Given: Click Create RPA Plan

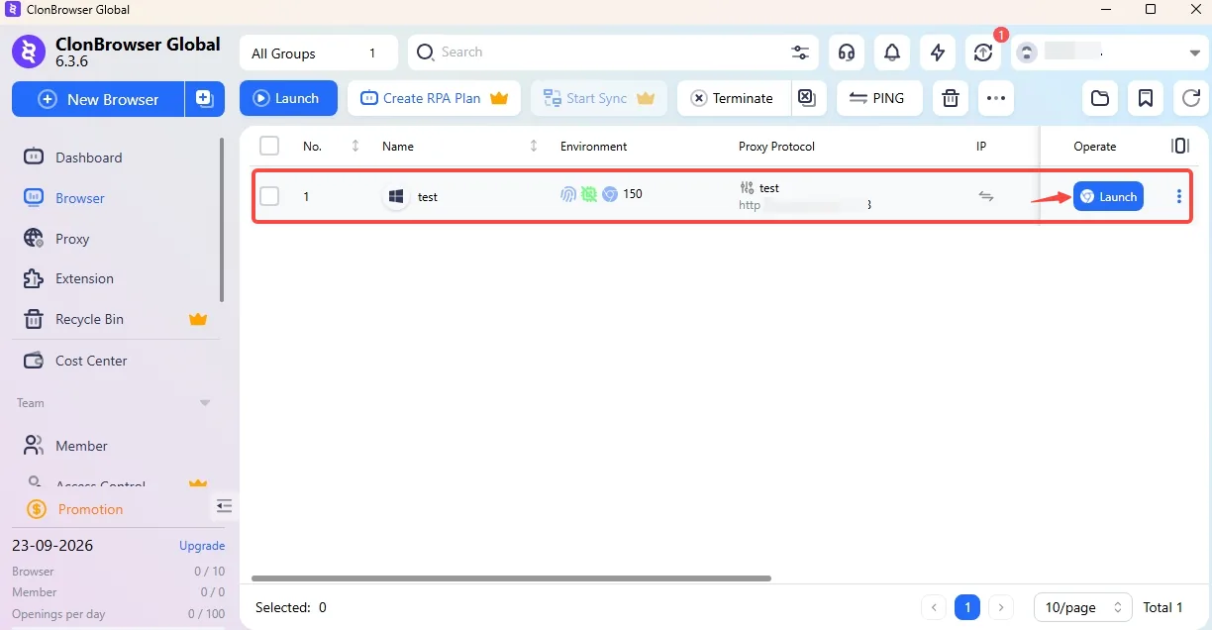Looking at the screenshot, I should 434,98.
